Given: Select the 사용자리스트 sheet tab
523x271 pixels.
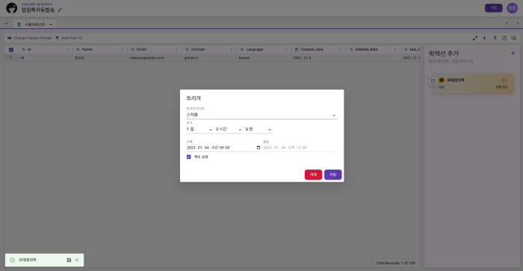Looking at the screenshot, I should tap(34, 25).
